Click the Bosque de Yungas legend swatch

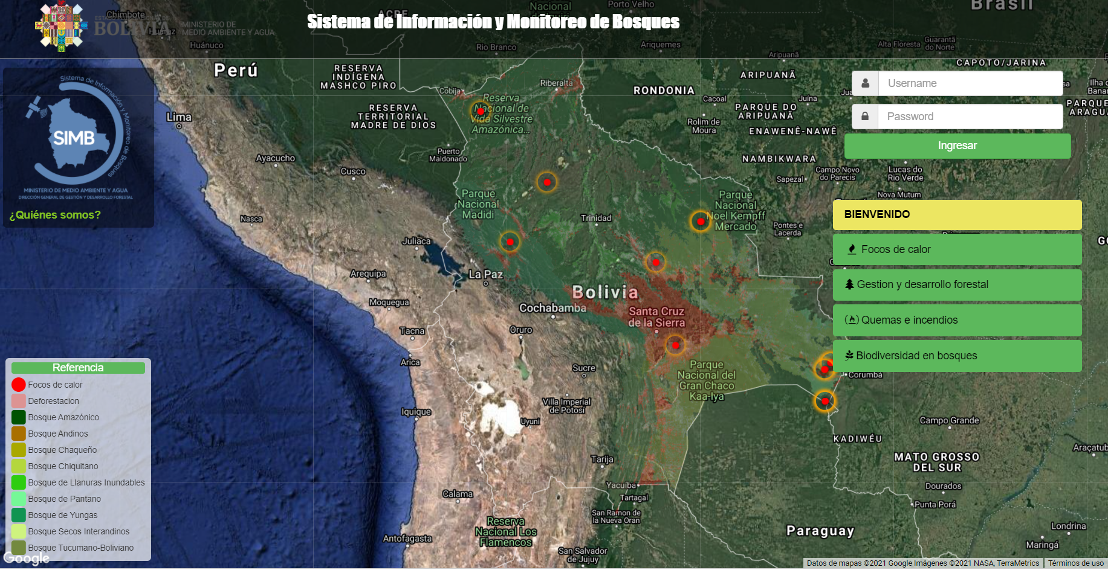[x=19, y=515]
